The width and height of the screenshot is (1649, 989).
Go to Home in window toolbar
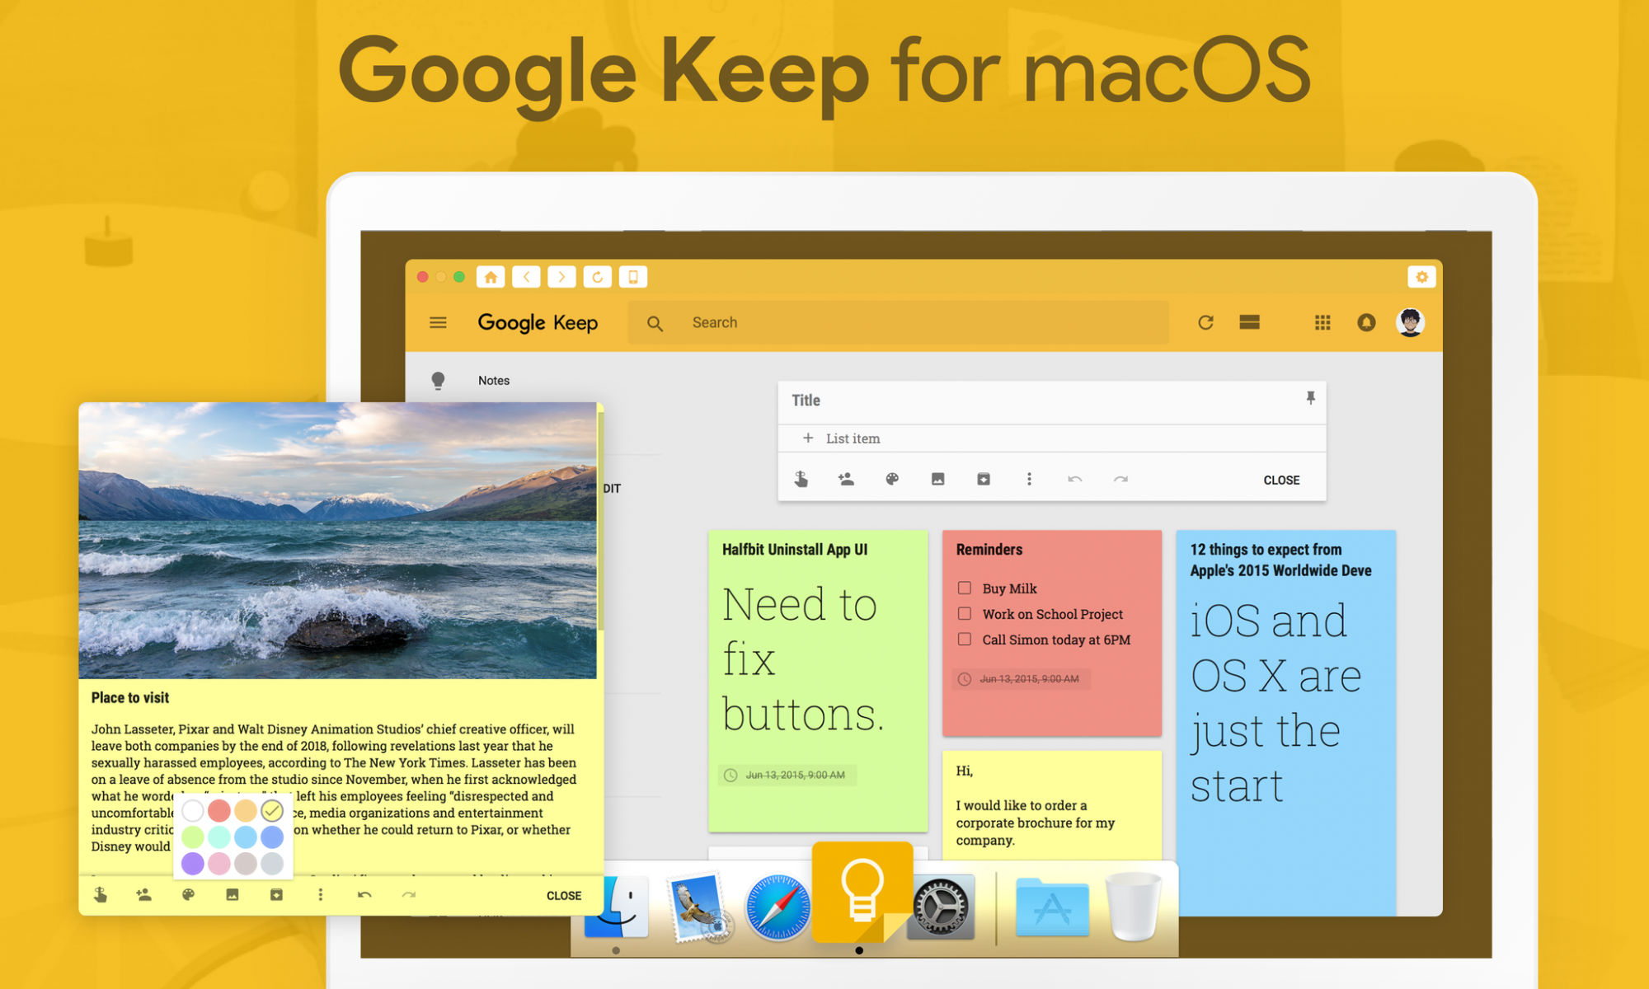click(491, 277)
